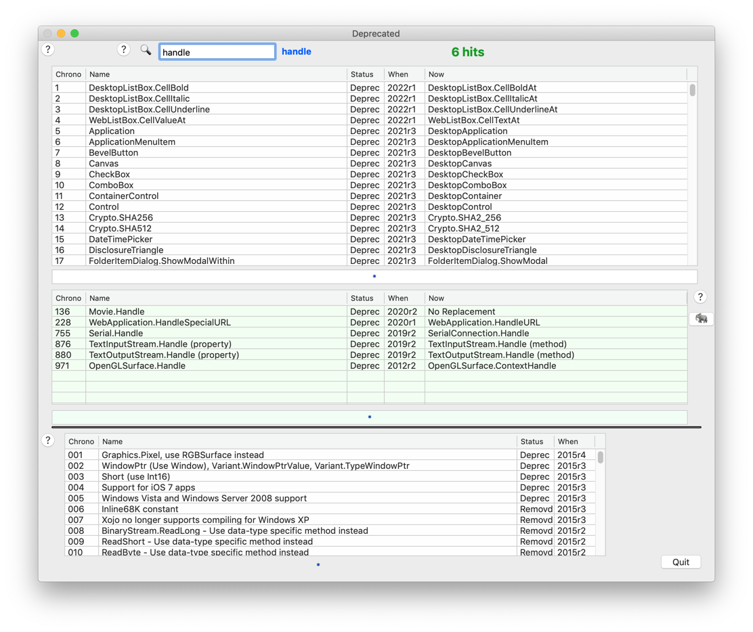
Task: Click the blue "handle" text beside search field
Action: point(296,51)
